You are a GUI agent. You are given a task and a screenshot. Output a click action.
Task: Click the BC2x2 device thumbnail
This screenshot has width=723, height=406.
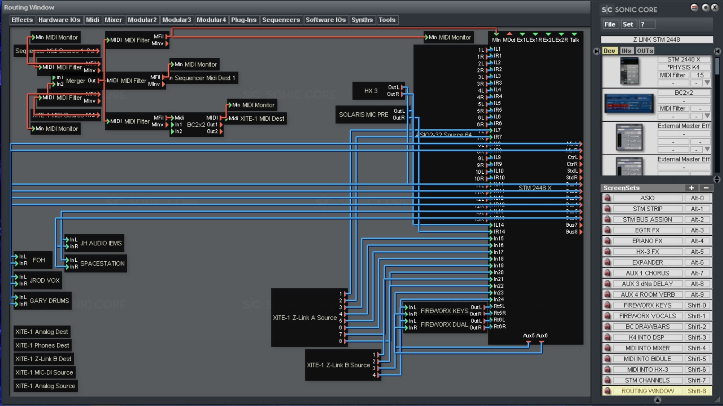coord(629,103)
